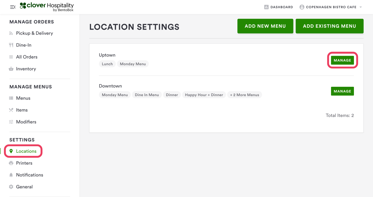Open the Dashboard link in header

[279, 7]
